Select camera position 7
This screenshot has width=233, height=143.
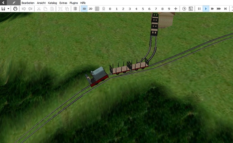point(156,9)
